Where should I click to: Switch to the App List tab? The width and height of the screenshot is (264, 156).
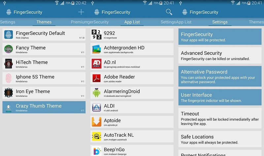[x=132, y=22]
